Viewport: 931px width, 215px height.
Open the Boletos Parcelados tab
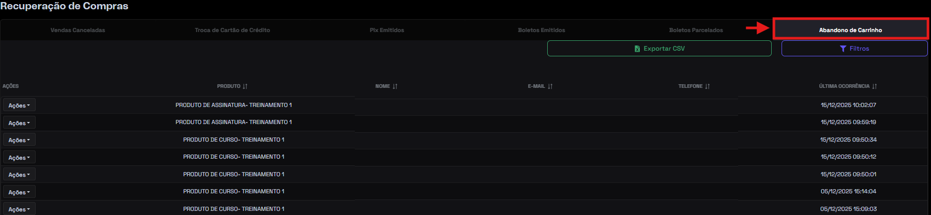click(696, 30)
